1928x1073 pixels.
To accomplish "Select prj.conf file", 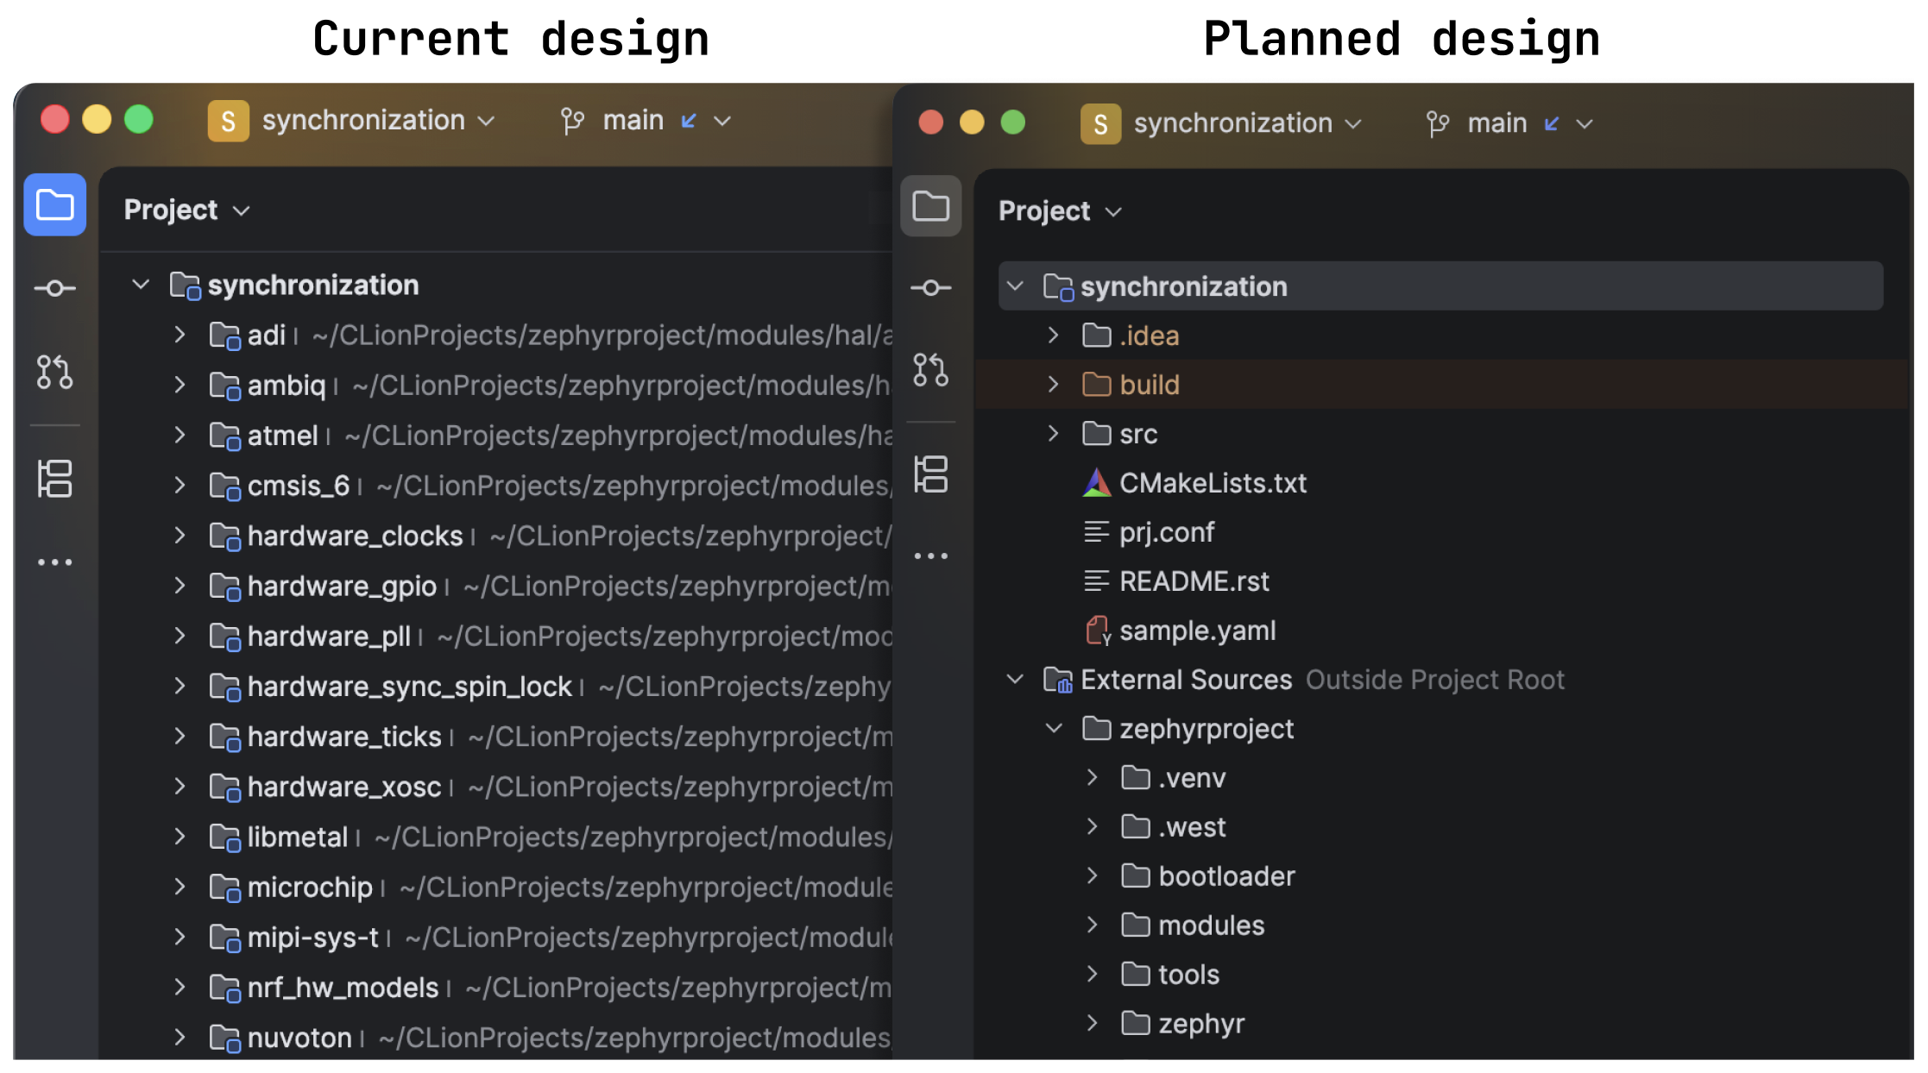I will coord(1166,532).
